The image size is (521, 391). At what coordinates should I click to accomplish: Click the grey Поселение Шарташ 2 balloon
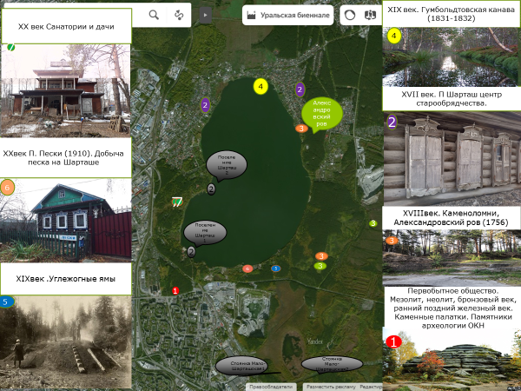pyautogui.click(x=227, y=164)
